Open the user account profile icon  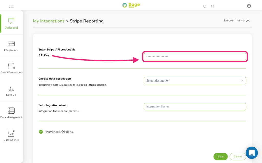[x=249, y=6]
